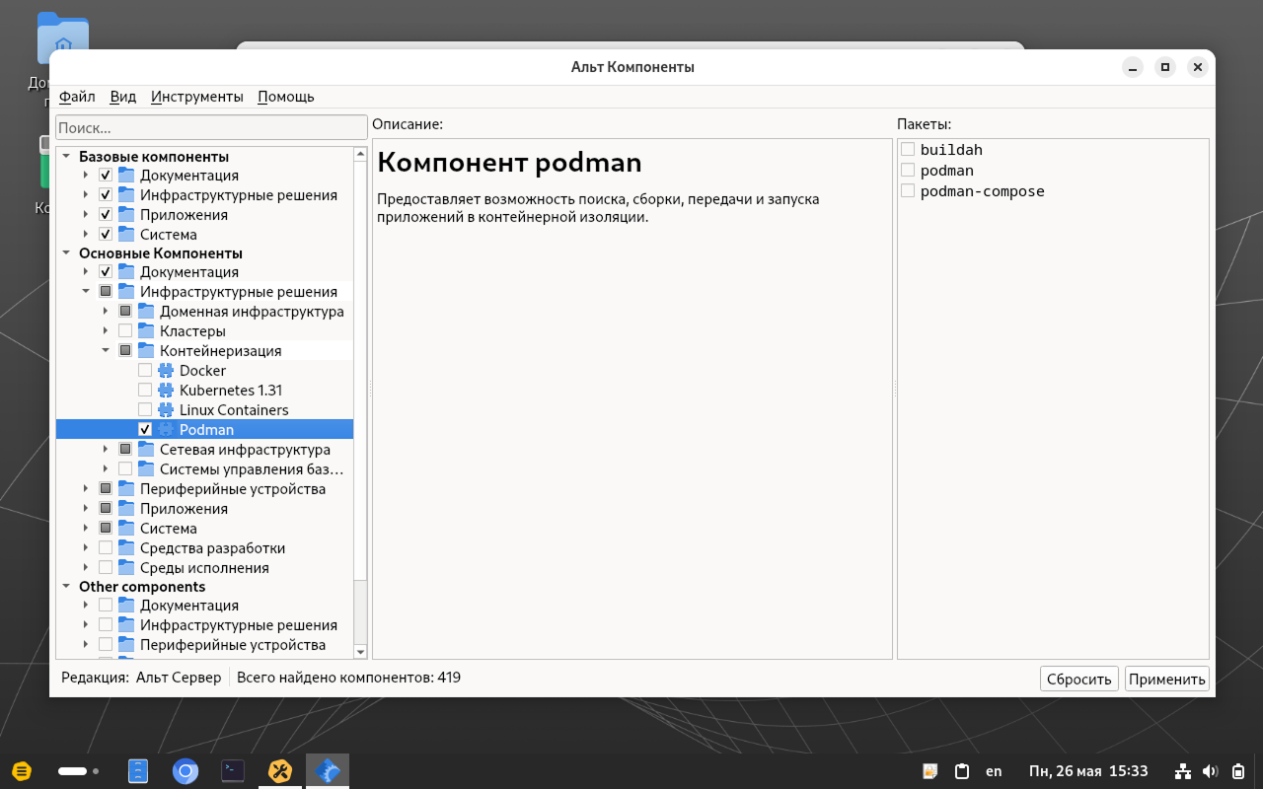Click the Сетевая инфраструктура folder icon

(146, 449)
